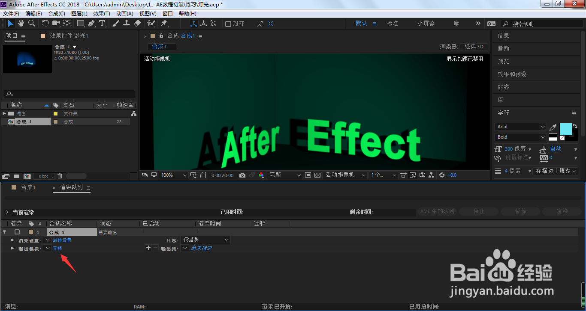Click the yellow label of 纯色 folder
The image size is (586, 311).
coord(55,113)
